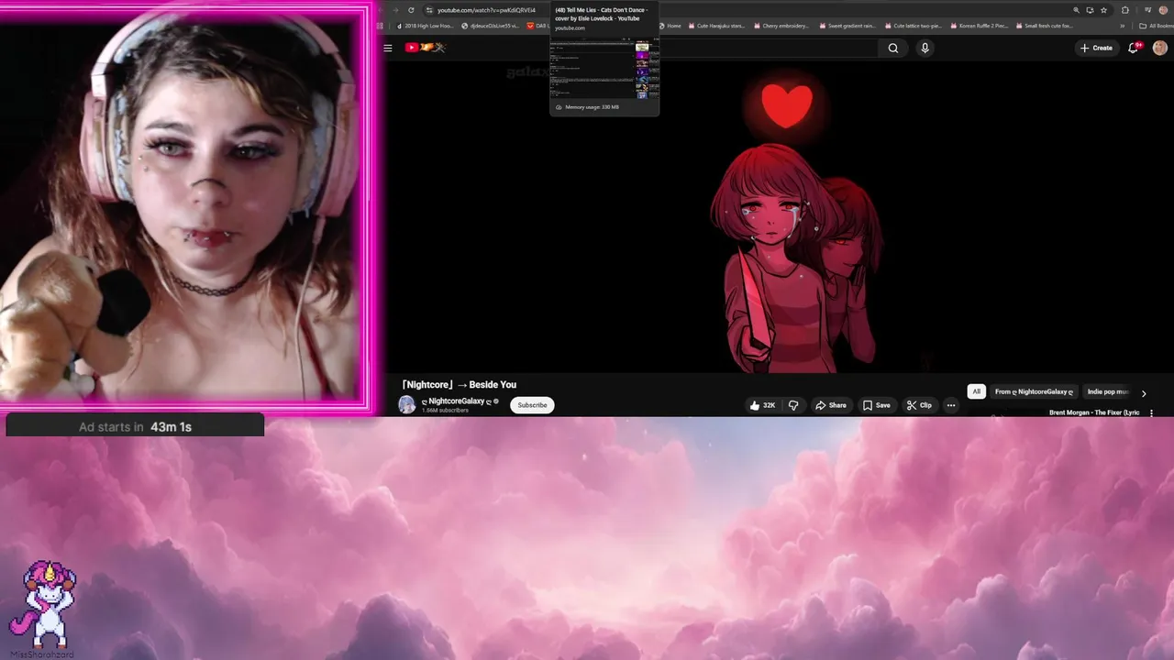The width and height of the screenshot is (1174, 660).
Task: Open the YouTube account avatar menu
Action: pyautogui.click(x=1160, y=48)
